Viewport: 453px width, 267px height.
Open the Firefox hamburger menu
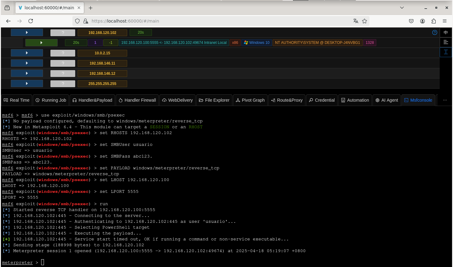[x=445, y=21]
